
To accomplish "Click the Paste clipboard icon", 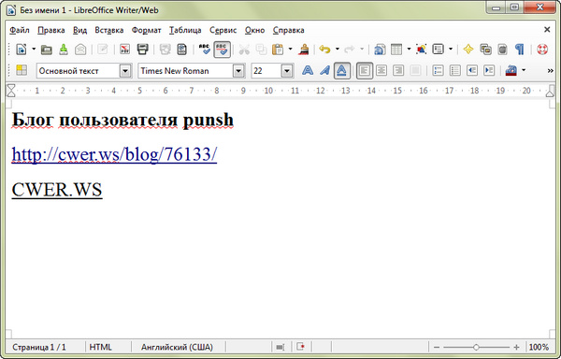I will tap(278, 50).
